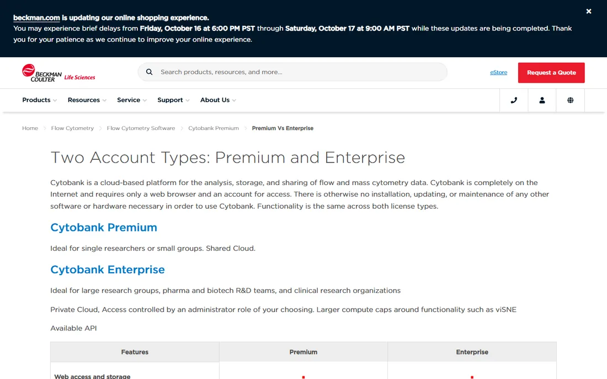Open the Support menu
The width and height of the screenshot is (607, 379).
tap(170, 100)
